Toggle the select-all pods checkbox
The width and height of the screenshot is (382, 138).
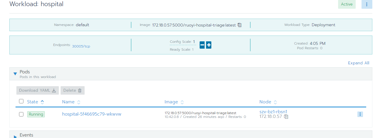[x=21, y=101]
